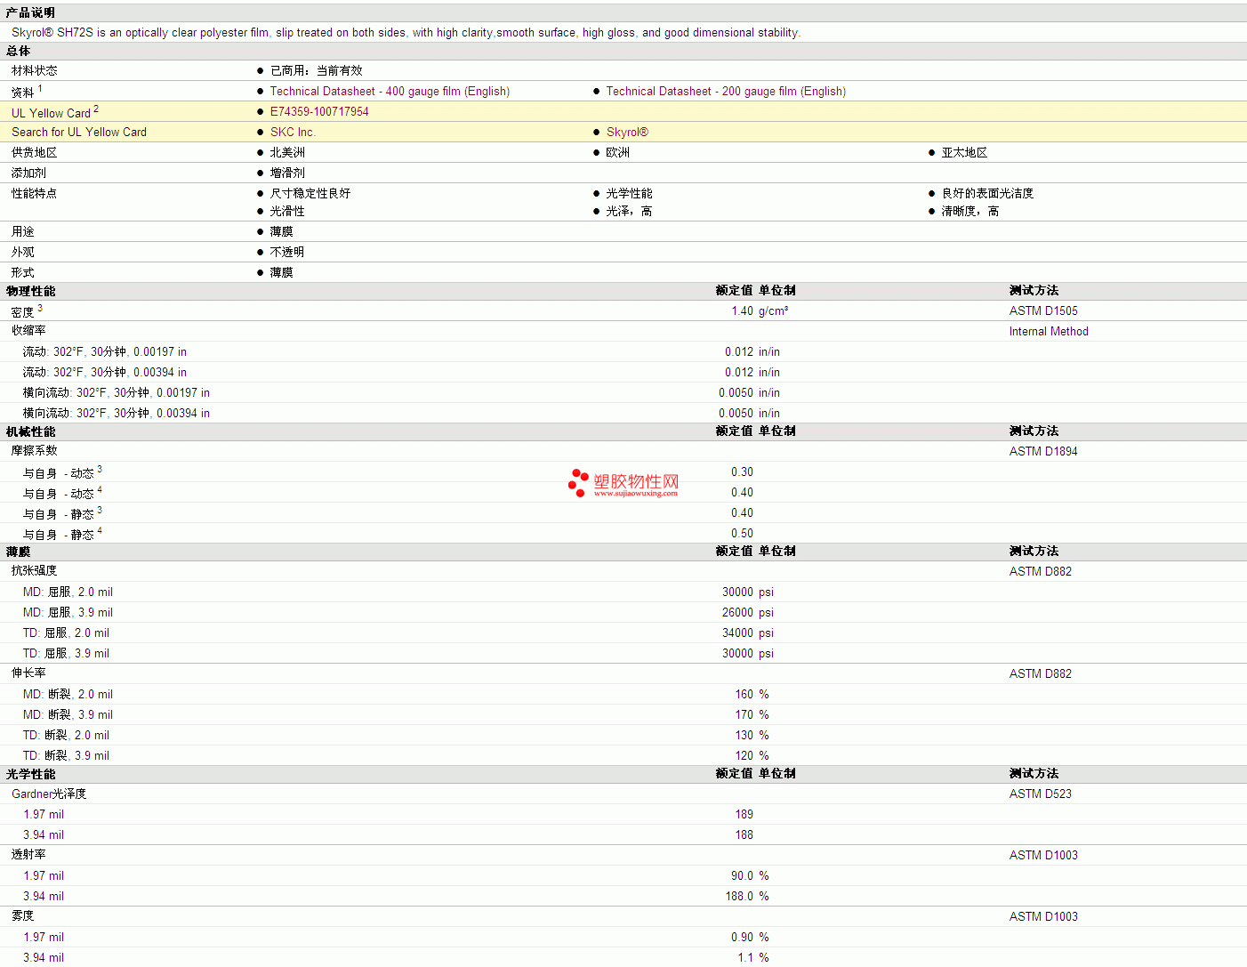This screenshot has width=1247, height=967.
Task: Select the MD: 屈服, 2.0 mil row
Action: pyautogui.click(x=623, y=592)
